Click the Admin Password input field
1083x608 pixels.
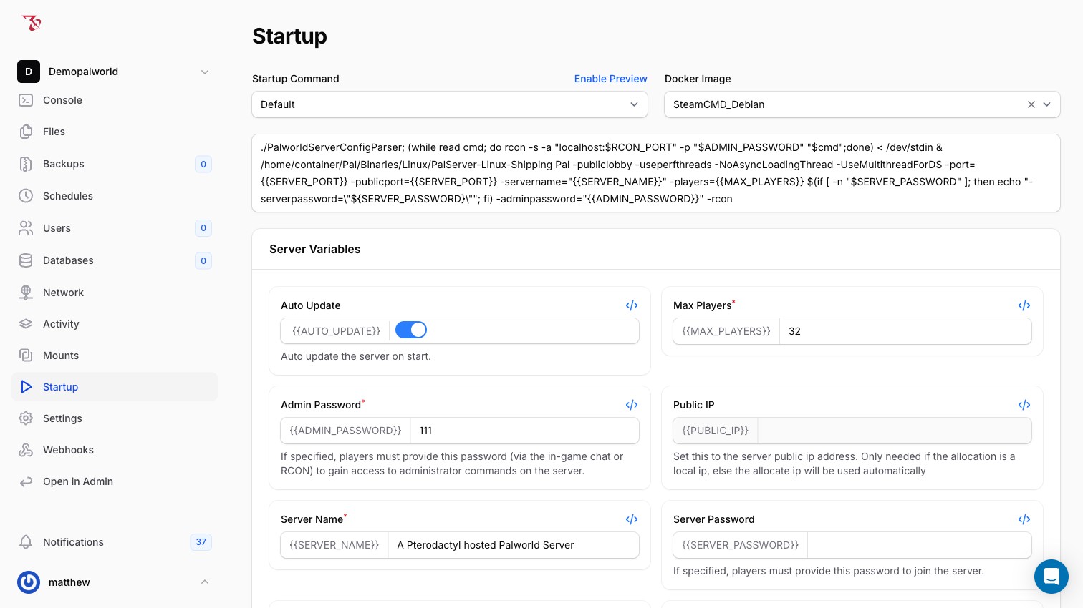point(524,431)
